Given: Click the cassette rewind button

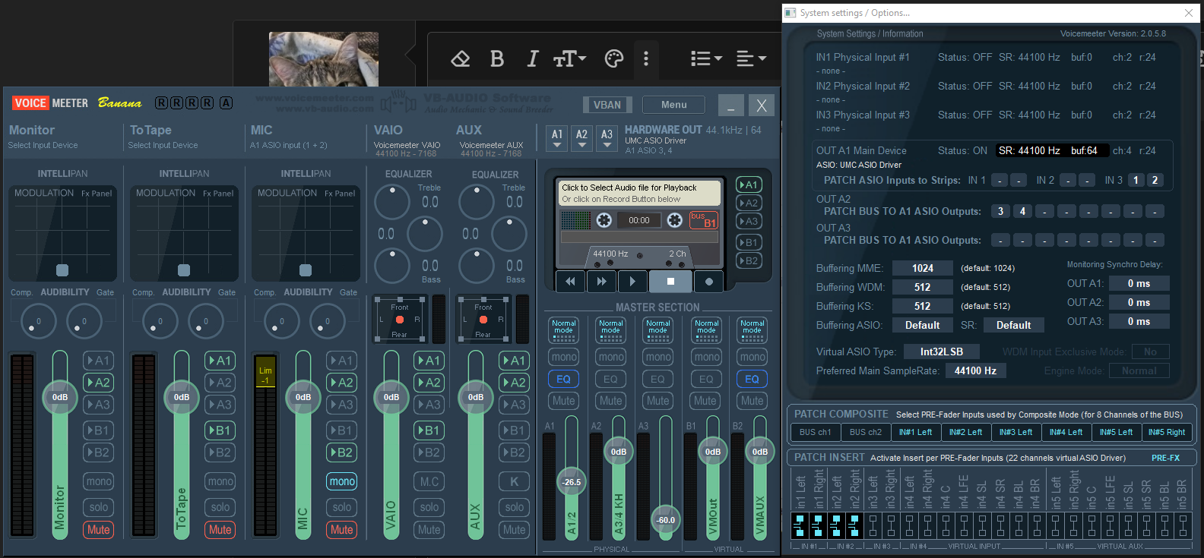Looking at the screenshot, I should coord(571,282).
